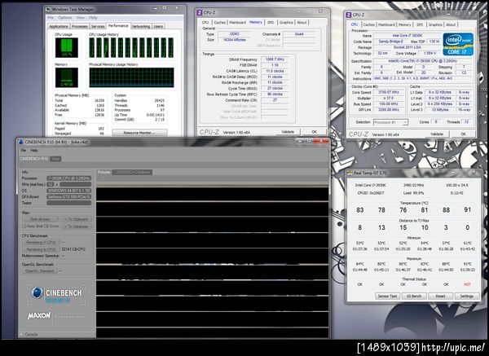Click Resource Monitor button in Task Manager

pyautogui.click(x=139, y=133)
